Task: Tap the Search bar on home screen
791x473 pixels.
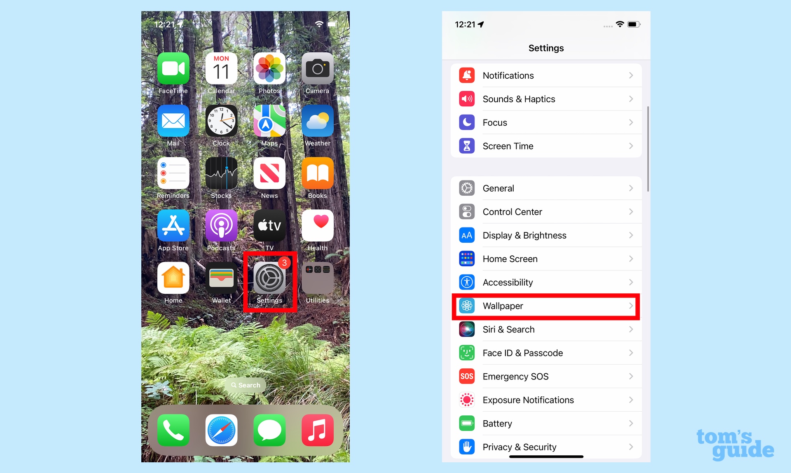Action: (244, 384)
